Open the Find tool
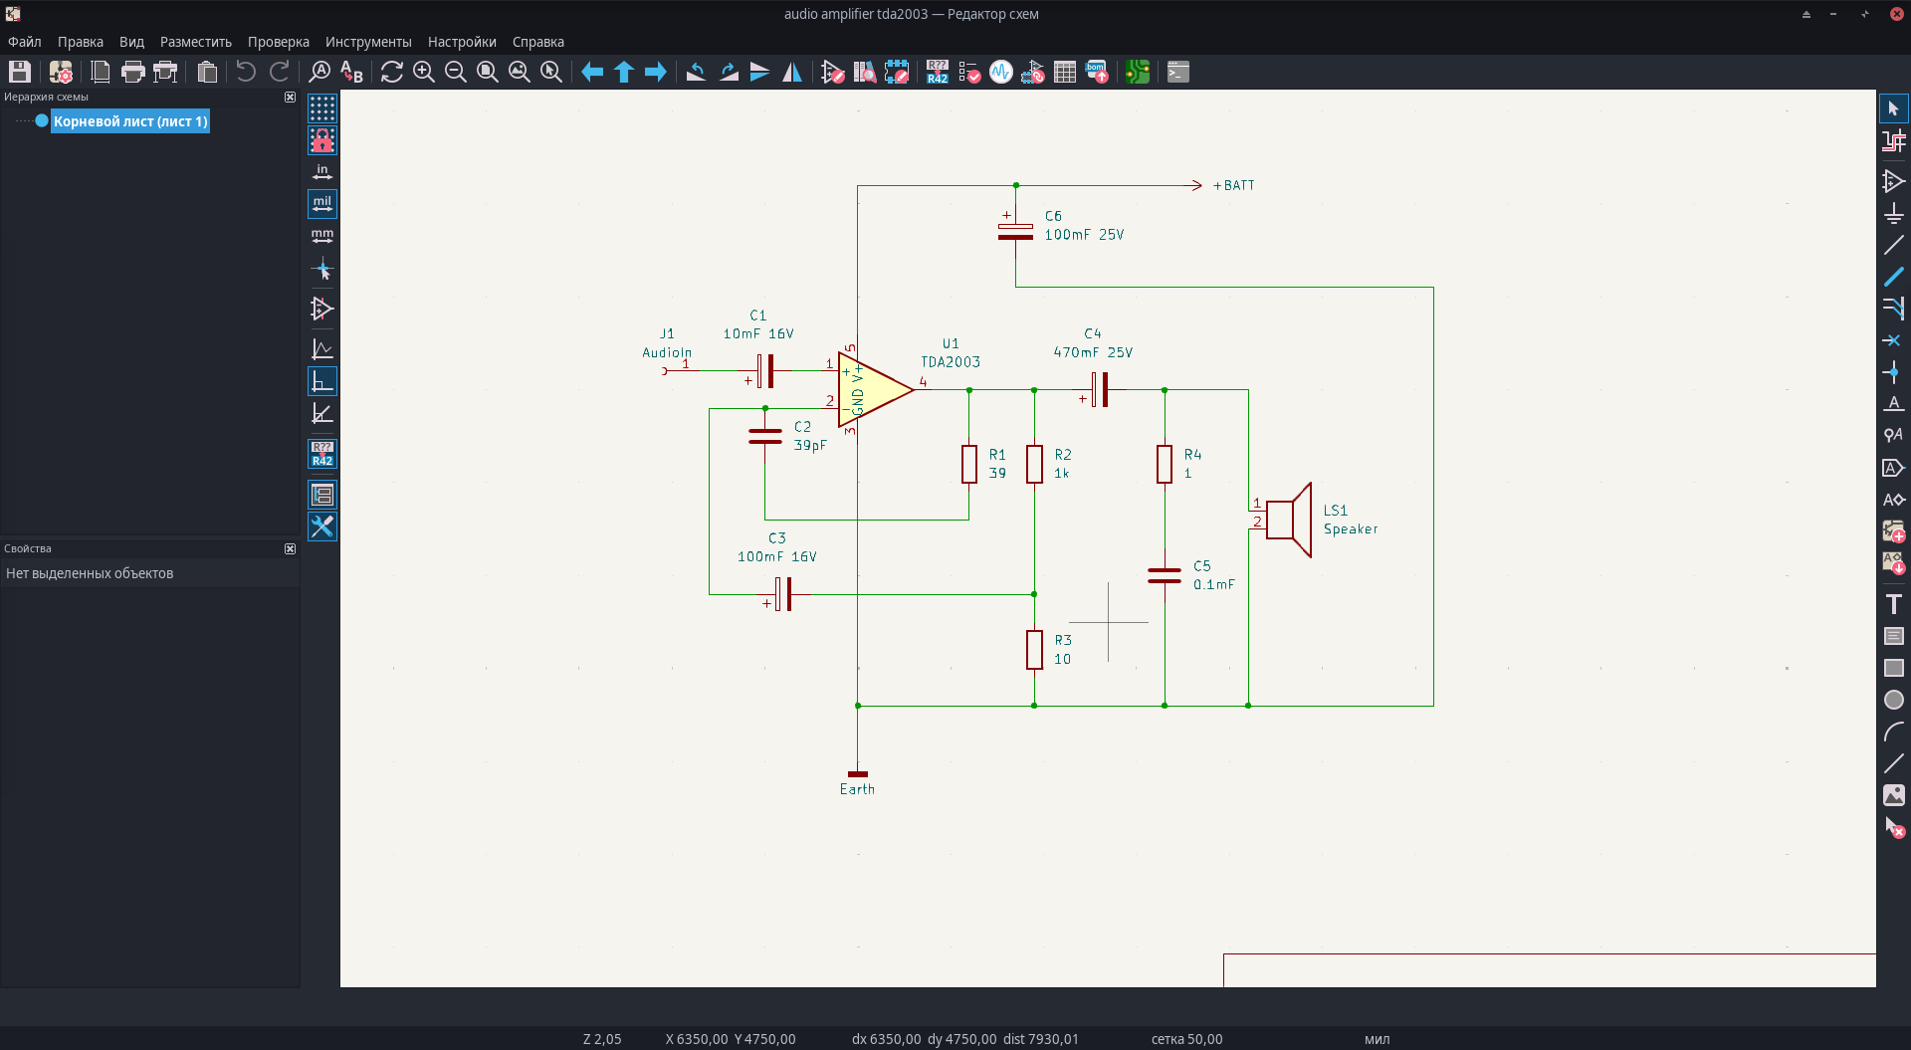The width and height of the screenshot is (1911, 1050). pyautogui.click(x=319, y=72)
